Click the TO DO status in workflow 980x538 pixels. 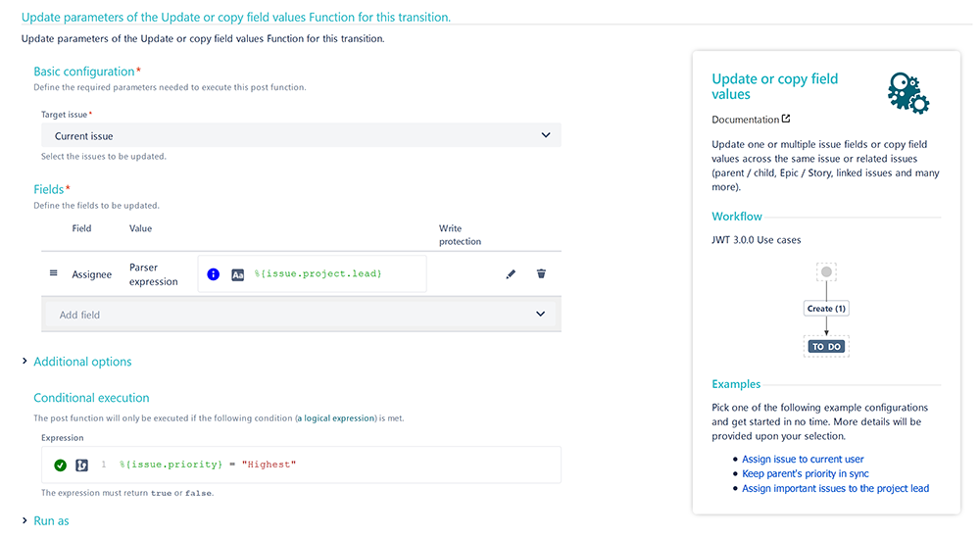coord(826,347)
